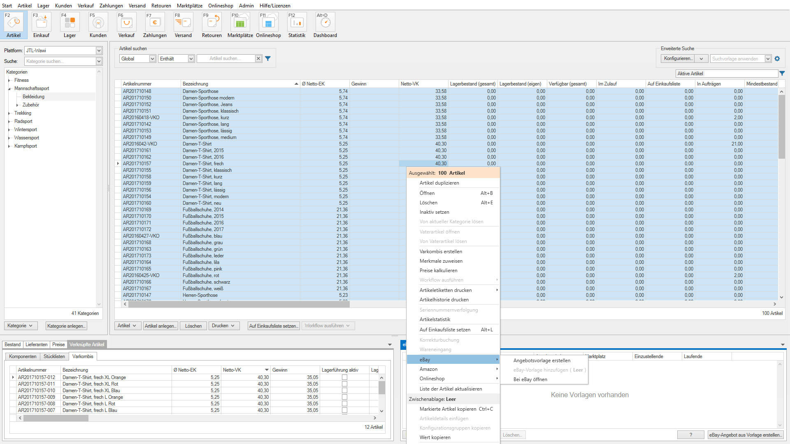Tick Lagerführung checkbox for Damen-T-Shirt, frech XL Orange
This screenshot has width=790, height=444.
click(344, 377)
